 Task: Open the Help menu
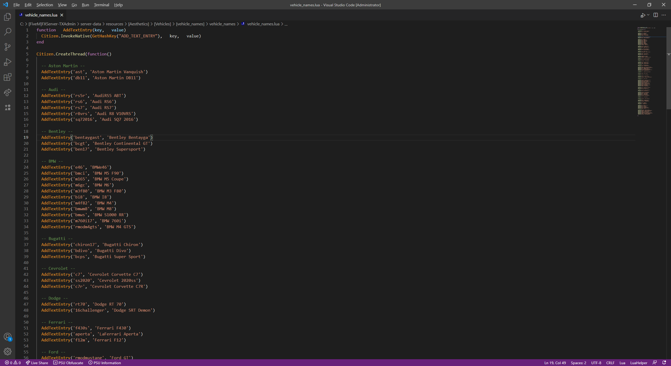pos(118,5)
